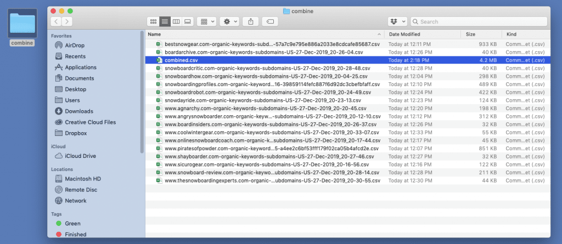Sort files by Name column header
This screenshot has width=562, height=244.
click(154, 35)
